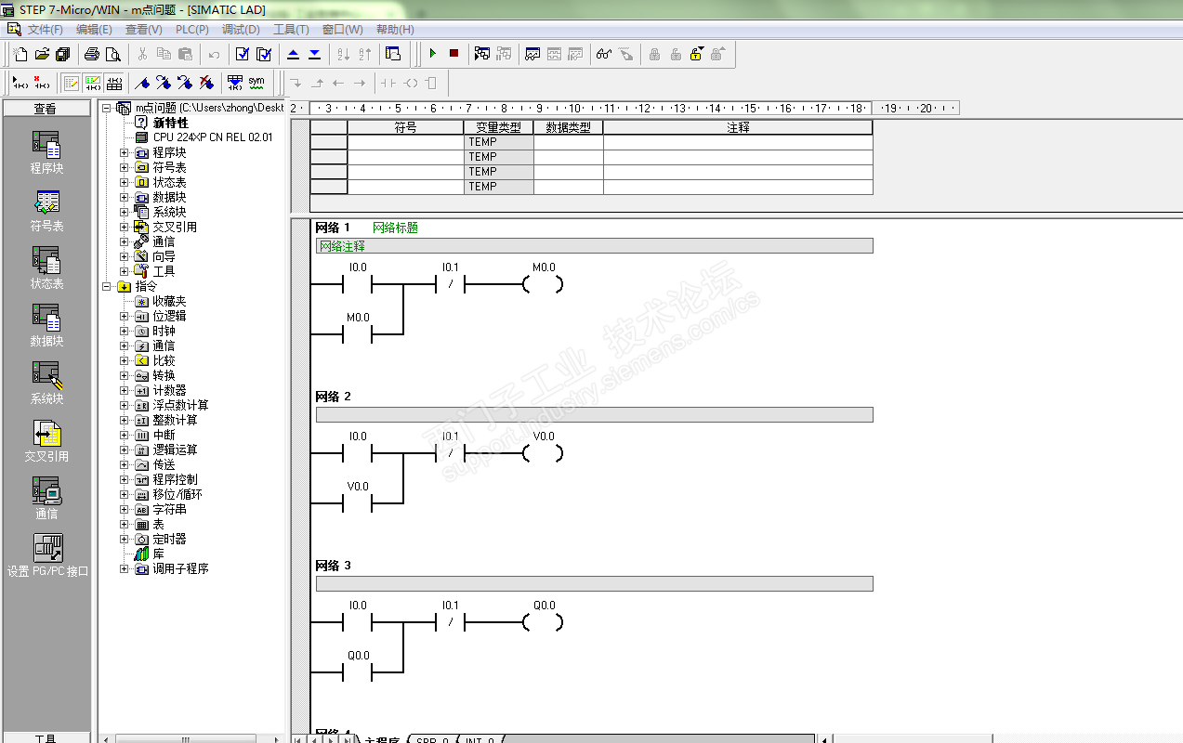1183x743 pixels.
Task: Open a project with the folder icon
Action: [42, 54]
